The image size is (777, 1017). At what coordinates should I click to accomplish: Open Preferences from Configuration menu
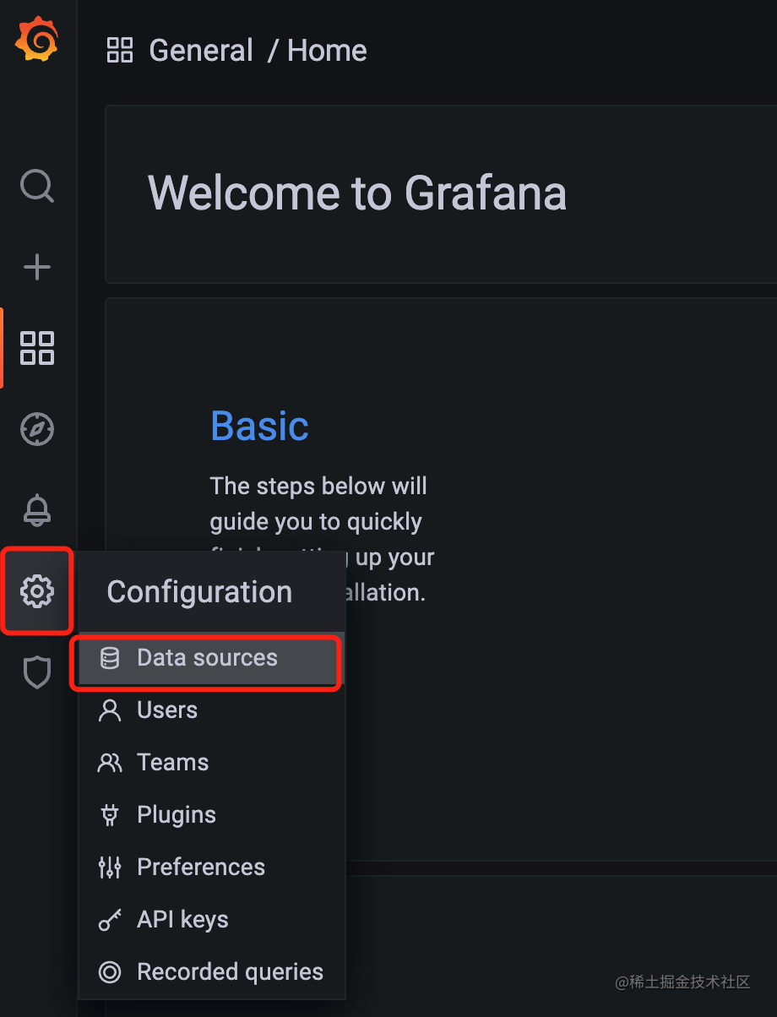(211, 867)
